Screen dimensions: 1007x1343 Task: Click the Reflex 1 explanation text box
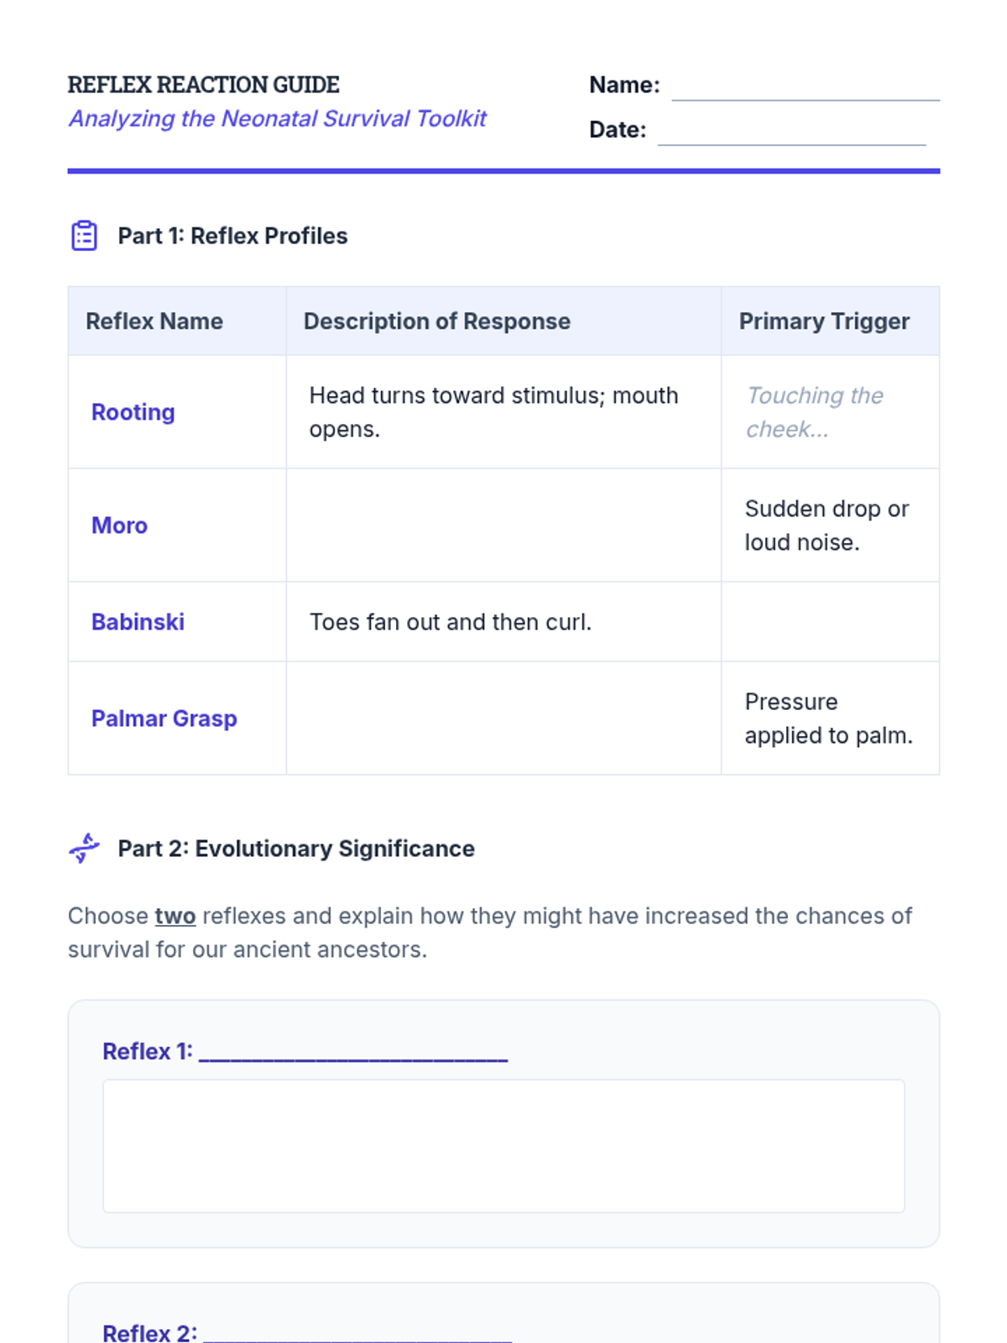(503, 1146)
